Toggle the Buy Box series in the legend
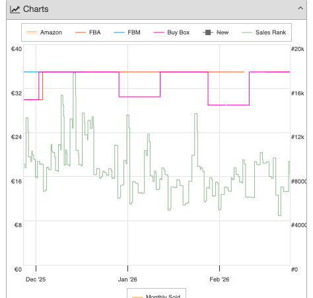The width and height of the screenshot is (313, 298). point(172,32)
